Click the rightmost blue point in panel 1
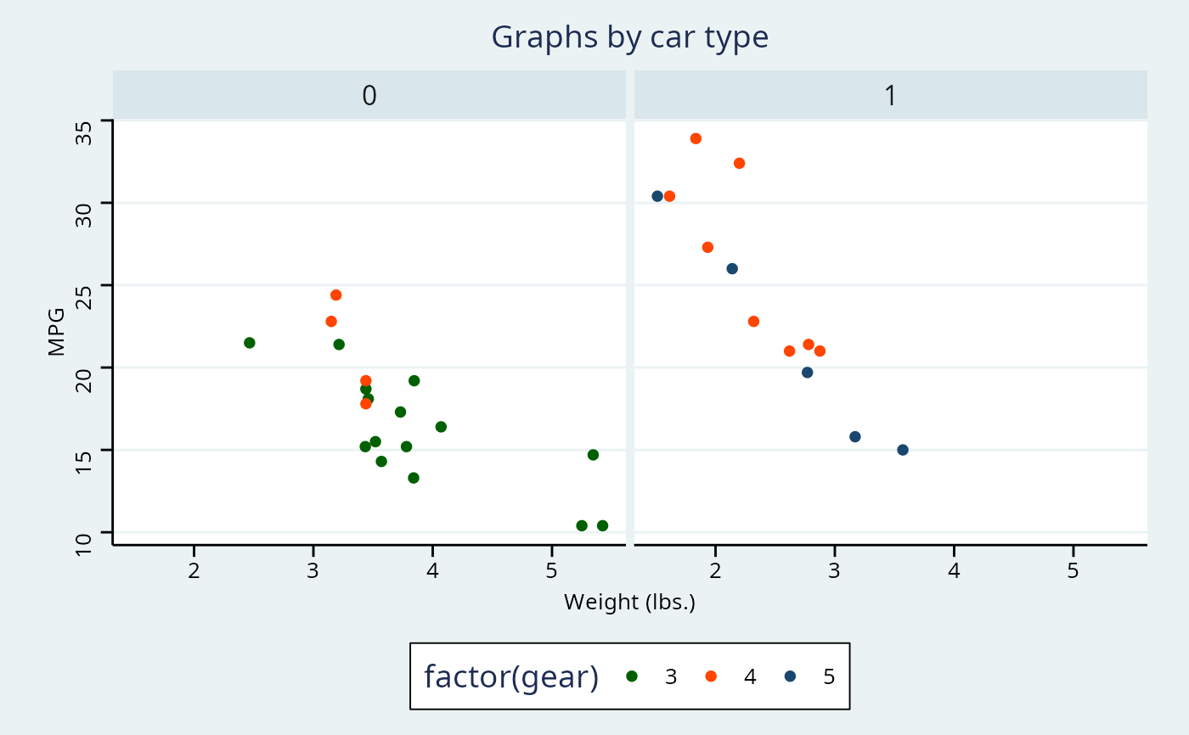The width and height of the screenshot is (1189, 735). click(x=903, y=450)
